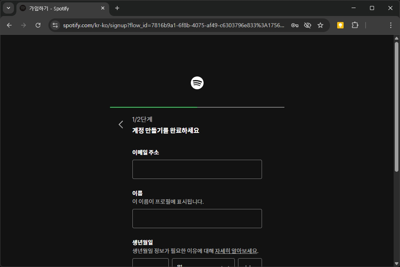The height and width of the screenshot is (267, 400).
Task: Bookmark this page with the star
Action: coord(320,25)
